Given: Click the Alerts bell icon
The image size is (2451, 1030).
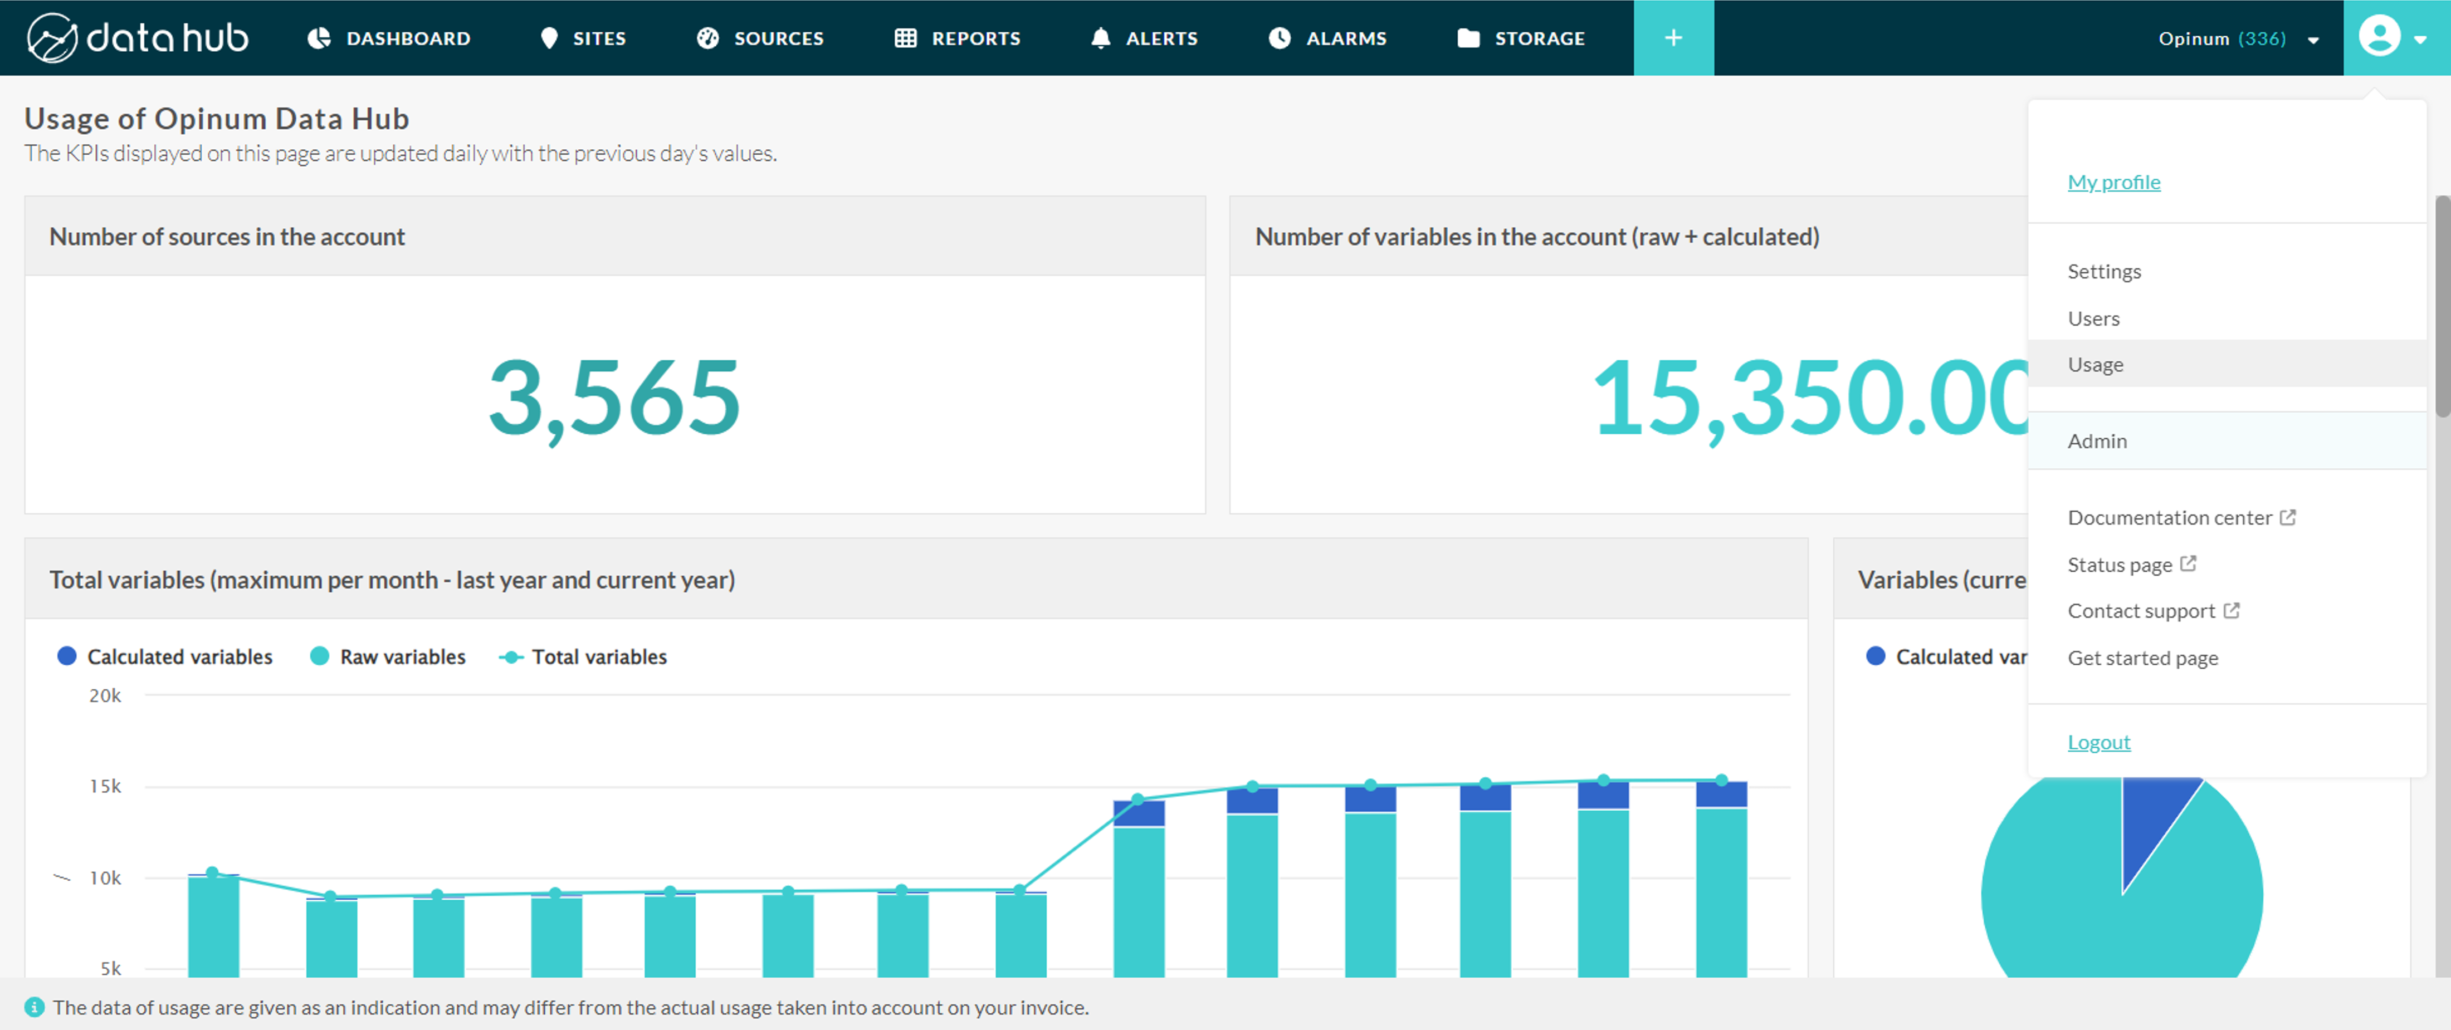Looking at the screenshot, I should pos(1101,38).
